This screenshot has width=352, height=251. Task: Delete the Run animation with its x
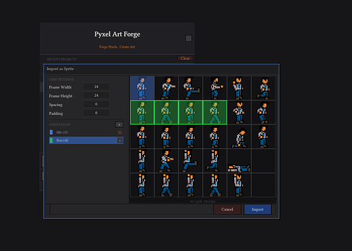click(x=120, y=141)
